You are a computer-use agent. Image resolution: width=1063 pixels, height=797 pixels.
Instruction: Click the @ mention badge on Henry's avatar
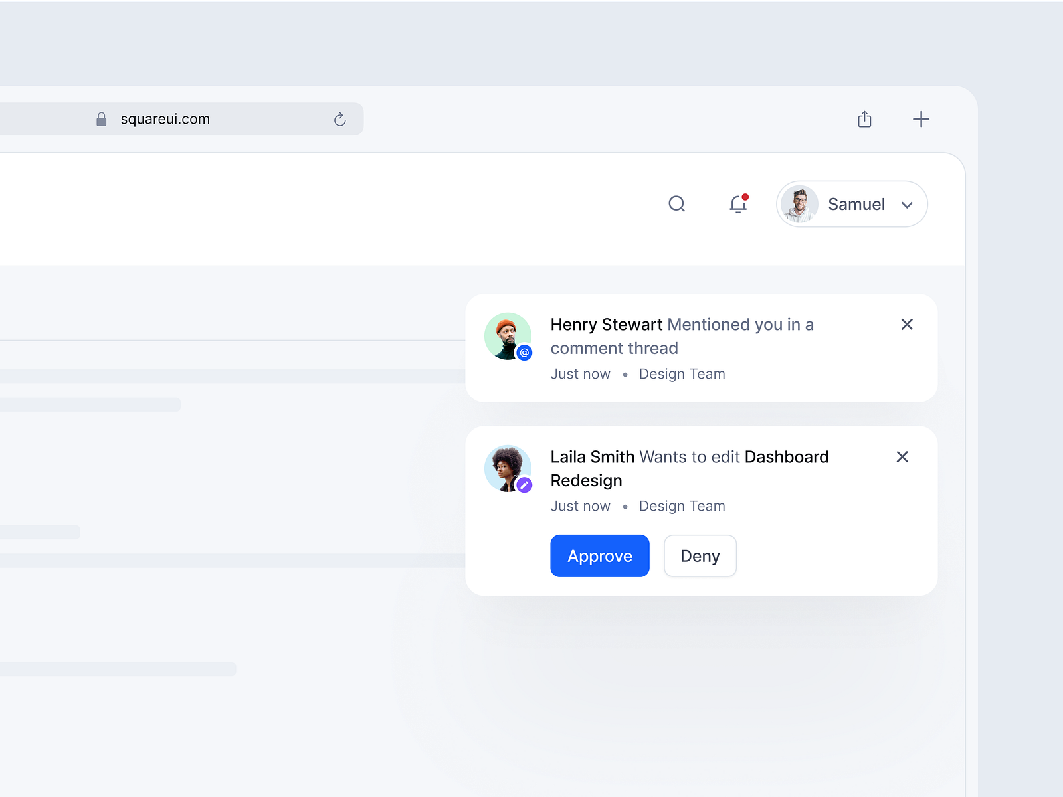pyautogui.click(x=525, y=353)
